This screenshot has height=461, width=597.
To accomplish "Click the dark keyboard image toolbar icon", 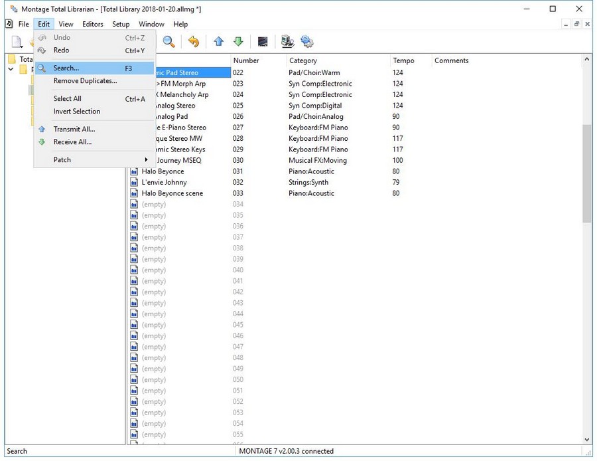I will click(x=263, y=42).
